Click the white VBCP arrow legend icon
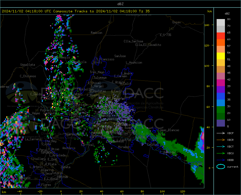 pyautogui.click(x=221, y=133)
